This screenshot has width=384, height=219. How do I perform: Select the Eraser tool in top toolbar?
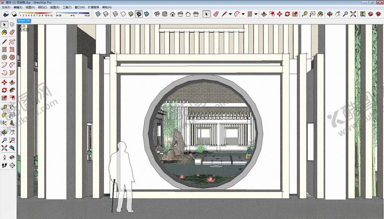coord(215,14)
